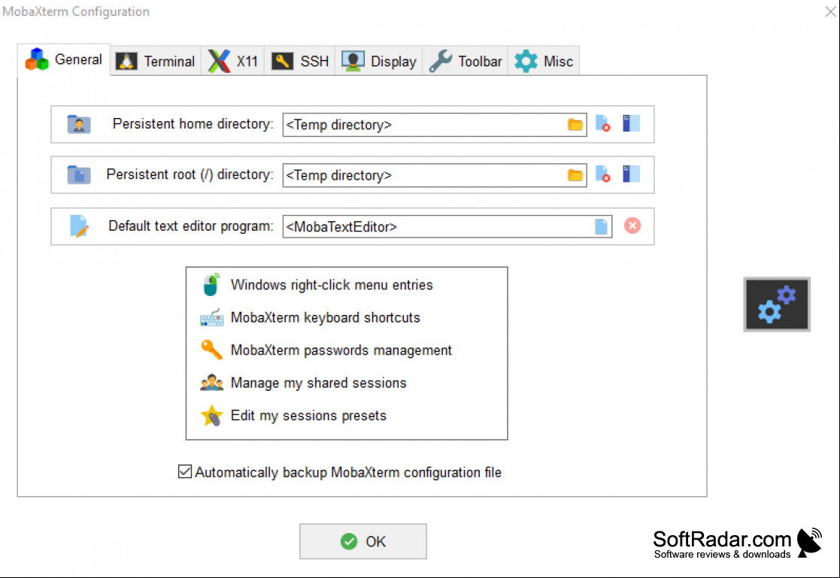Click the "Persistent root (/) directory:" label
Viewport: 840px width, 578px height.
pos(190,174)
